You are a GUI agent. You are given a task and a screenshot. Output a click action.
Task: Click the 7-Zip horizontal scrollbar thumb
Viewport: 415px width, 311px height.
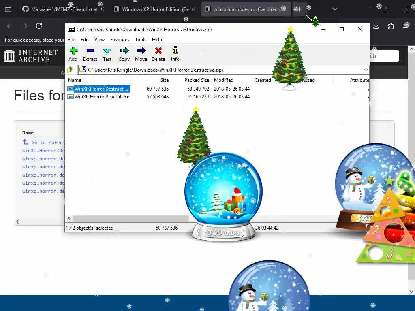pyautogui.click(x=130, y=218)
